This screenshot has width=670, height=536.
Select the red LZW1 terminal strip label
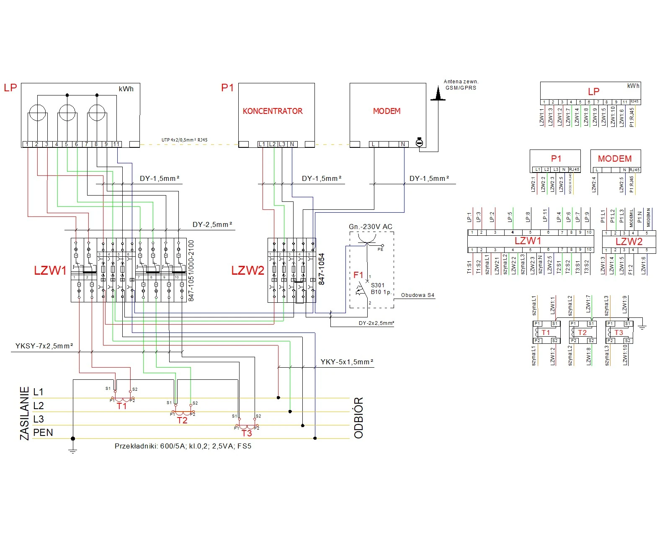[50, 271]
